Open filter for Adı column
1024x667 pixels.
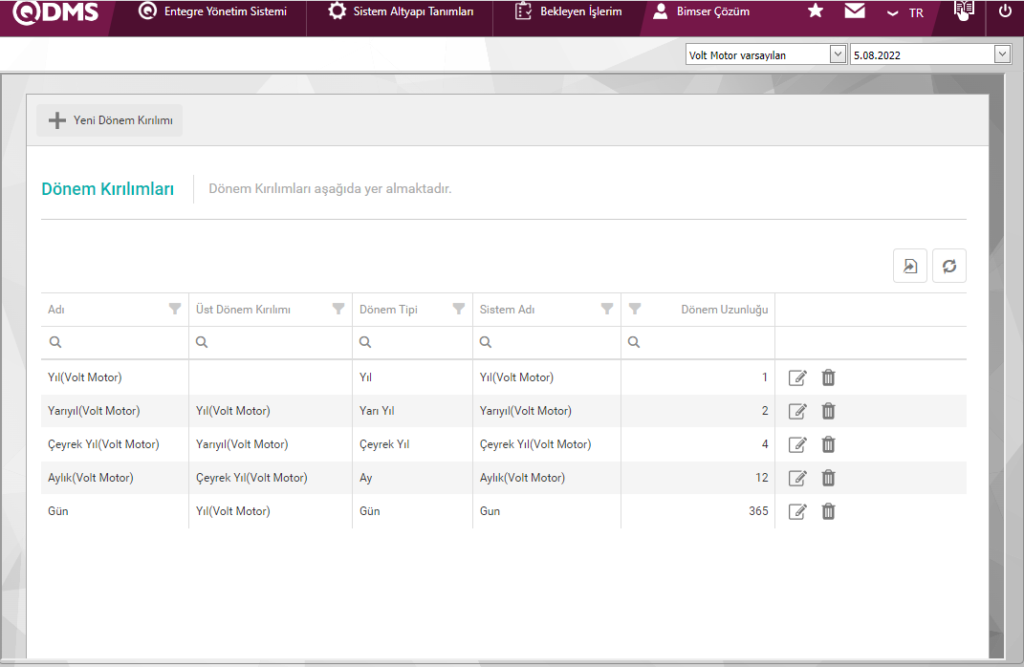(x=174, y=309)
